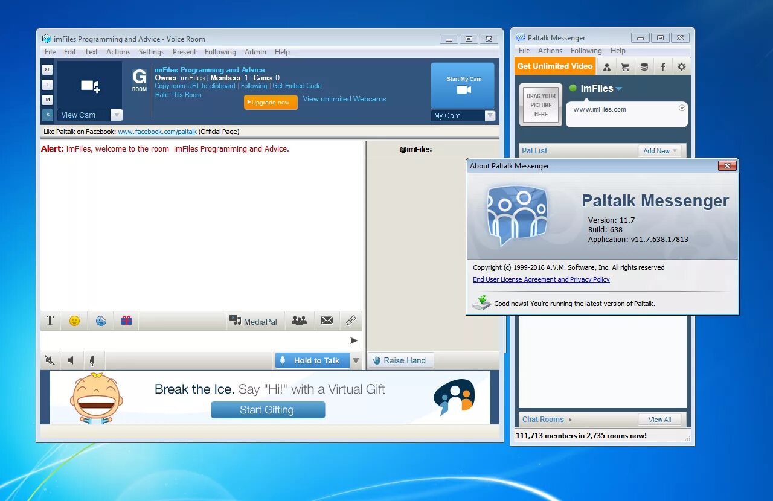
Task: Click the Hold to Talk button
Action: [312, 360]
